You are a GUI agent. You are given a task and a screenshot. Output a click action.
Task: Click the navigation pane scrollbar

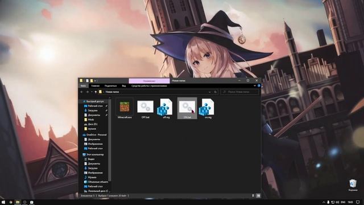(x=110, y=141)
